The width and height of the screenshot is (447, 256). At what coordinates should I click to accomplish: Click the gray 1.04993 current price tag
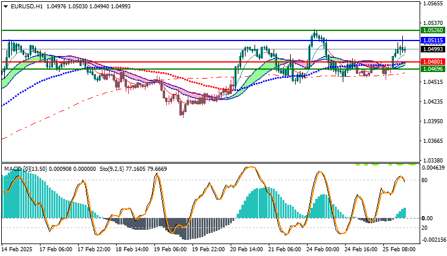[x=433, y=49]
